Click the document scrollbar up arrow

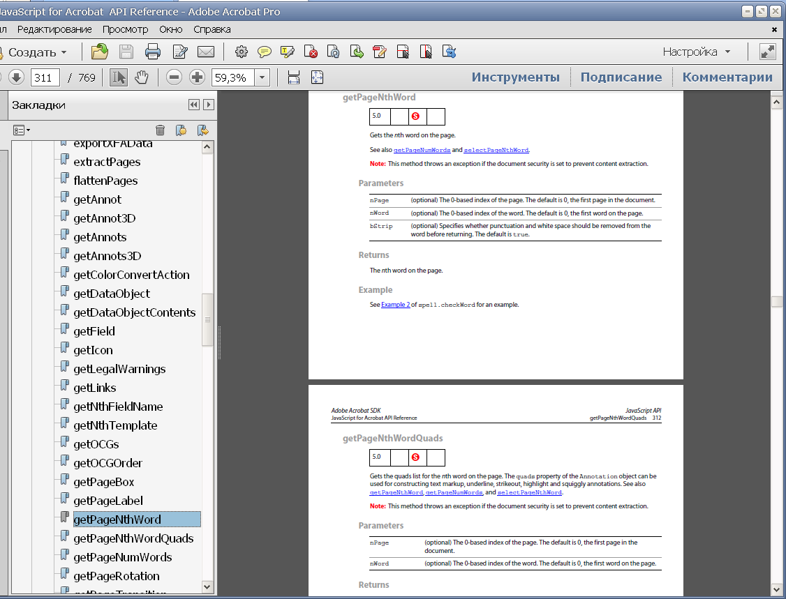[x=776, y=103]
